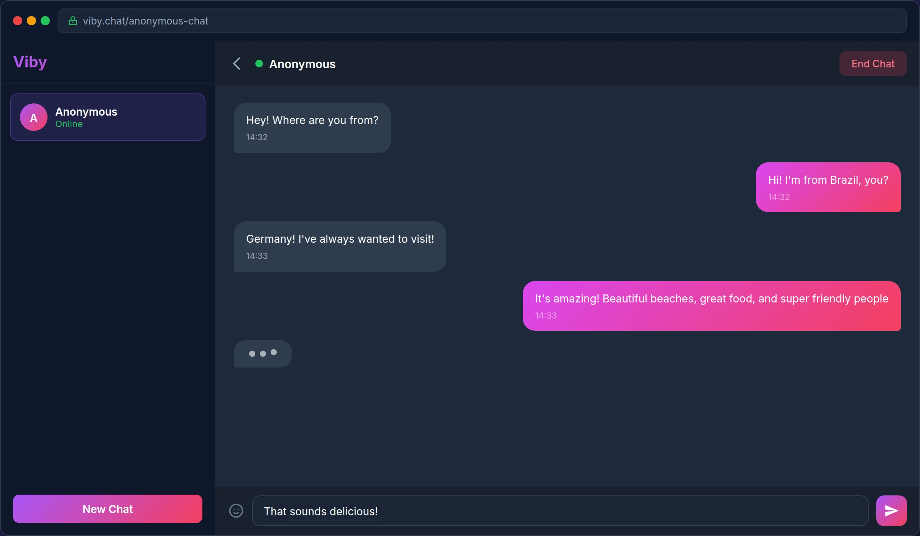
Task: Select the Anonymous conversation in the sidebar
Action: 107,117
